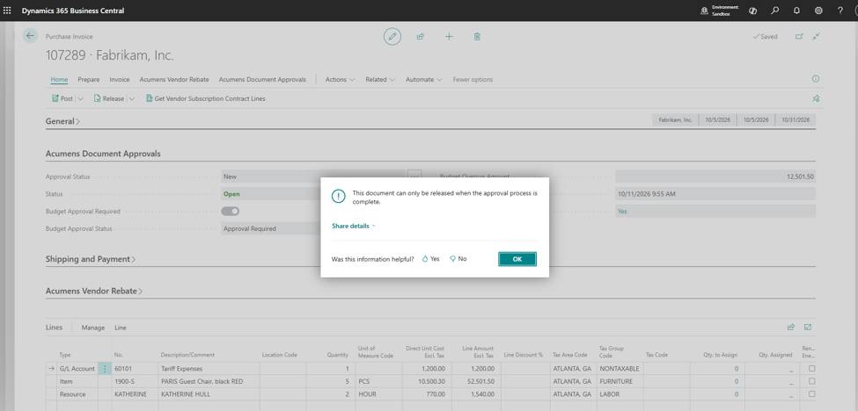Open Acumens Document Approvals menu tab

(x=262, y=80)
